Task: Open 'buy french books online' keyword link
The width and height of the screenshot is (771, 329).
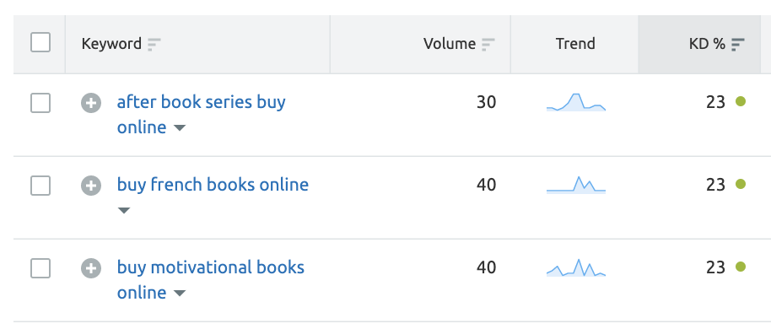Action: pos(213,185)
